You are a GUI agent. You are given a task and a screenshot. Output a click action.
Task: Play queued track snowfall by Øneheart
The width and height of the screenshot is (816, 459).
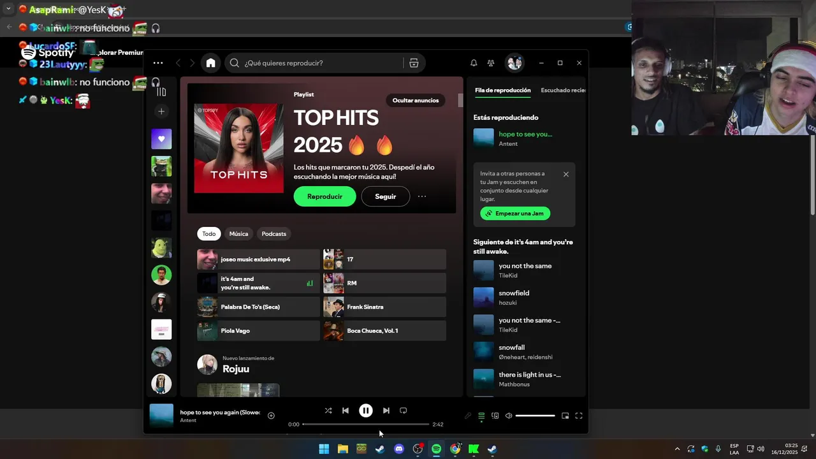[524, 352]
